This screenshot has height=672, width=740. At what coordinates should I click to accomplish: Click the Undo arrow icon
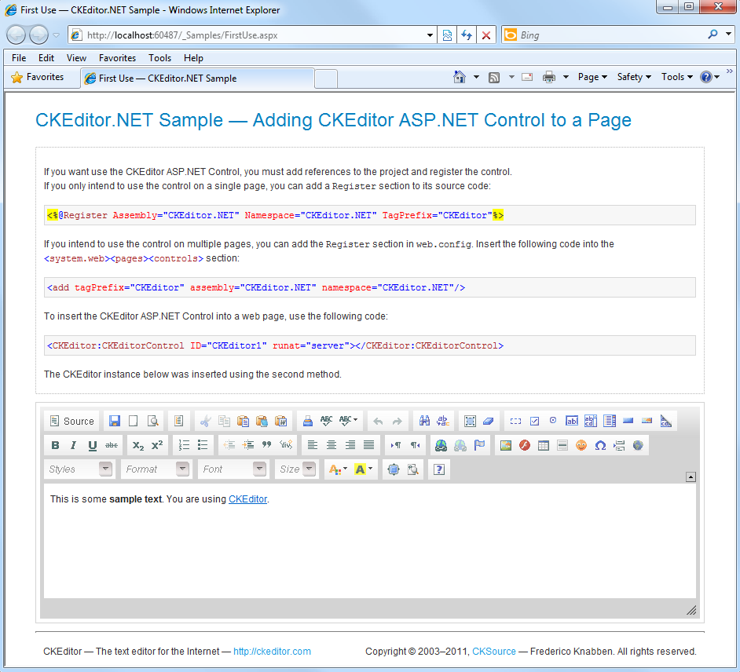click(x=378, y=421)
